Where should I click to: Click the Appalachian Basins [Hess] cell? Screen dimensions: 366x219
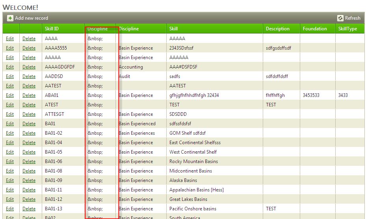(197, 190)
